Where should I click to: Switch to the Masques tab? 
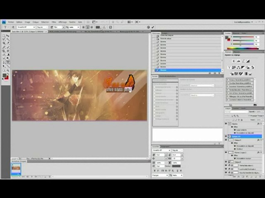(237, 52)
